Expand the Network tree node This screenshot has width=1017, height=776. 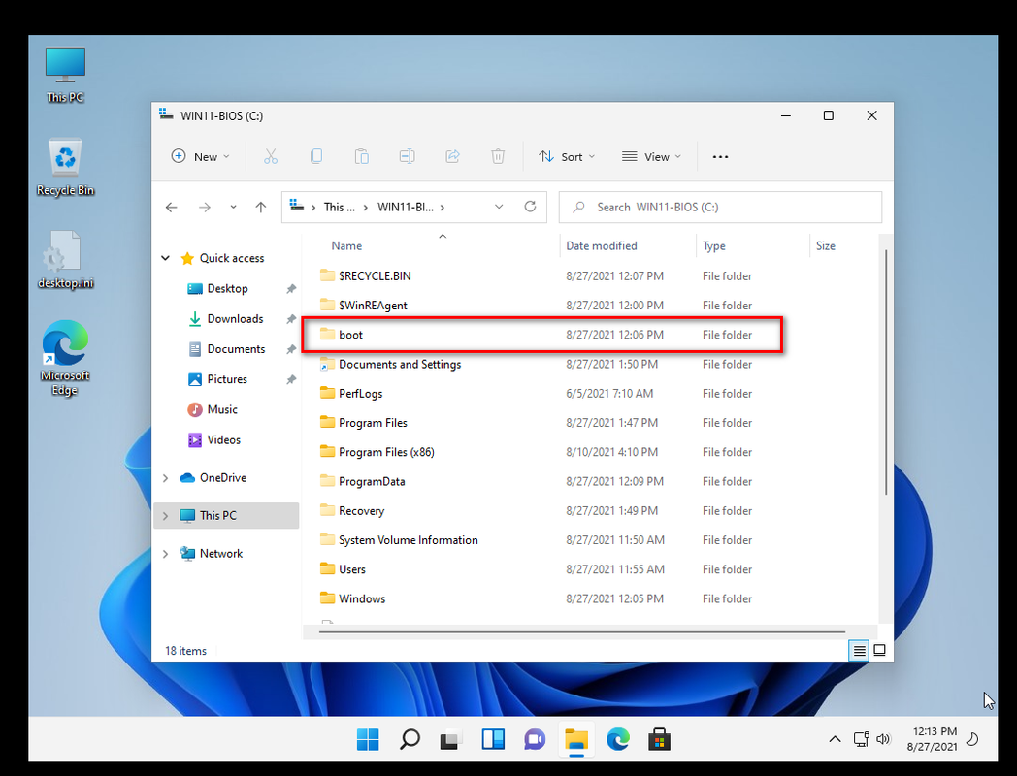(165, 554)
